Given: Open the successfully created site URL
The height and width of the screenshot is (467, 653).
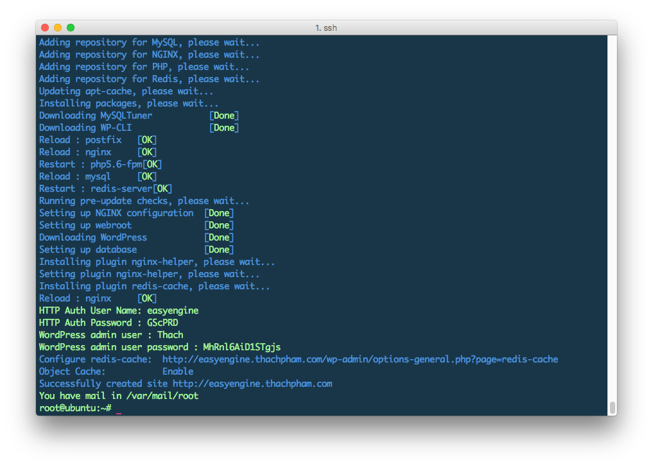Looking at the screenshot, I should pyautogui.click(x=252, y=384).
